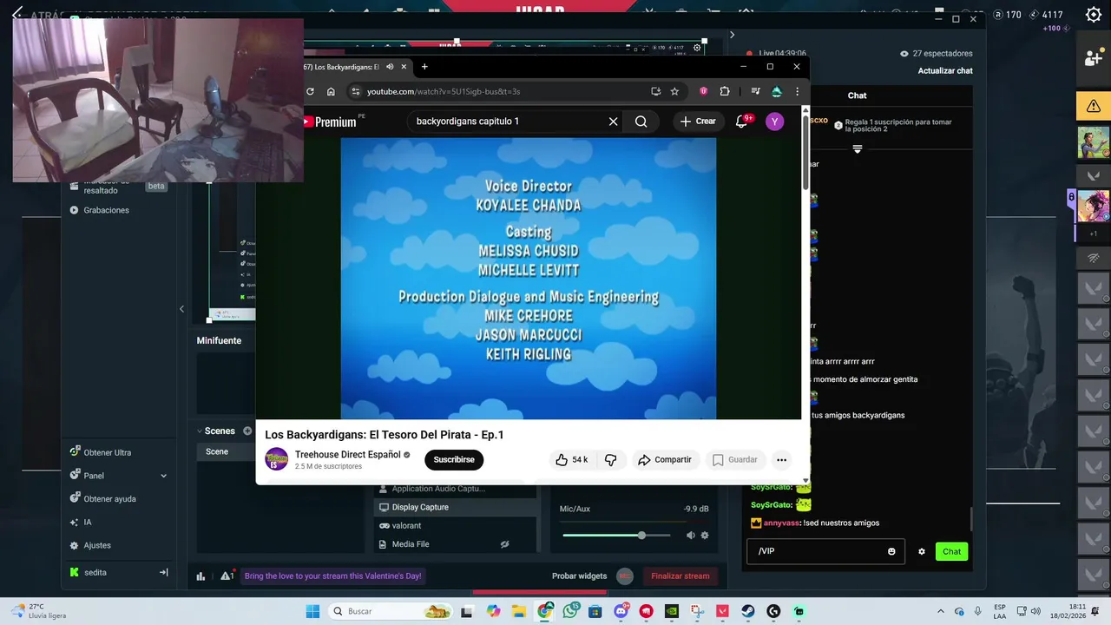The image size is (1111, 625).
Task: Click the YouTube search magnifier button
Action: [x=641, y=122]
